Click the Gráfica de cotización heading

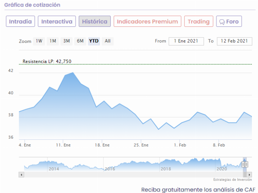tap(32, 5)
